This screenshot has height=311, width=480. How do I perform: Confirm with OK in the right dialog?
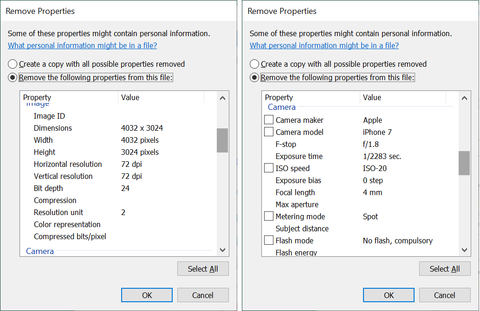pos(389,295)
